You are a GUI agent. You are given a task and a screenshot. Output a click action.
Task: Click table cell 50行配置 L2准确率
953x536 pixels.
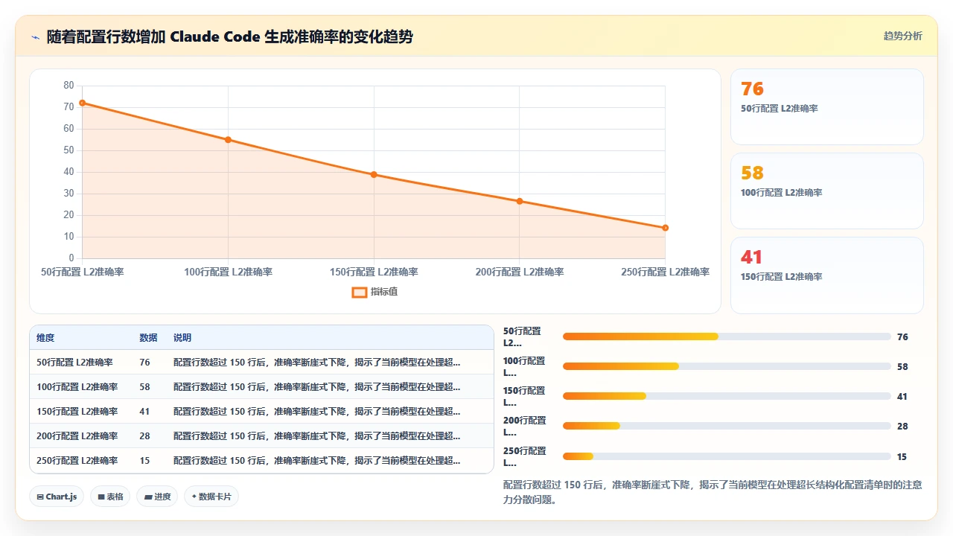click(x=74, y=363)
